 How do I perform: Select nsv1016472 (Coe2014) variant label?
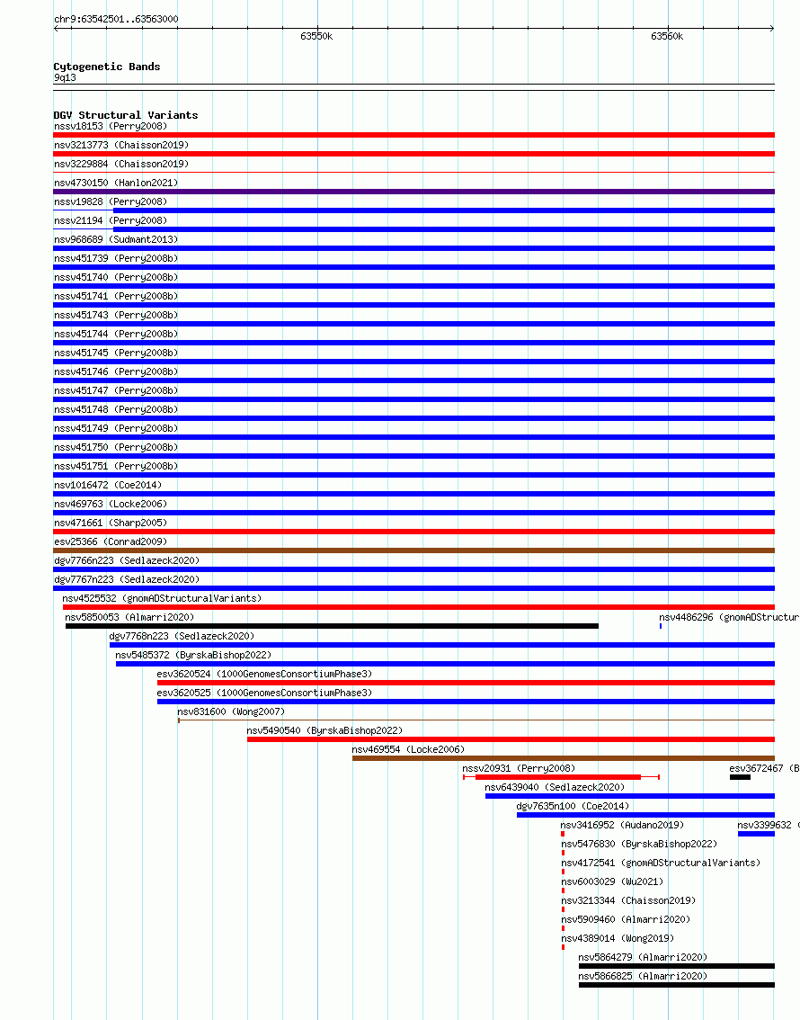(108, 485)
